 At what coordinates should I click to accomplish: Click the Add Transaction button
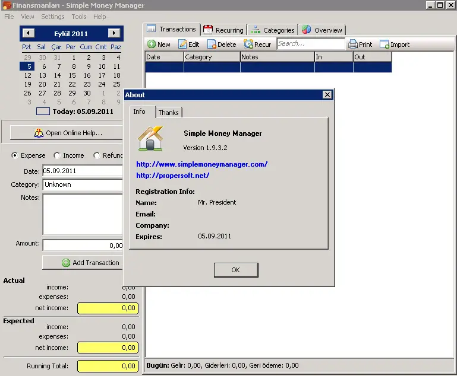click(83, 263)
